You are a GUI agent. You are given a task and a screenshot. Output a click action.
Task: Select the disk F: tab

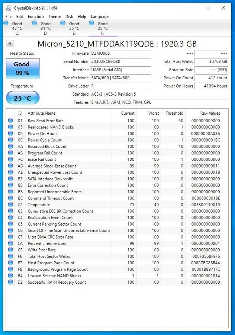(x=103, y=28)
